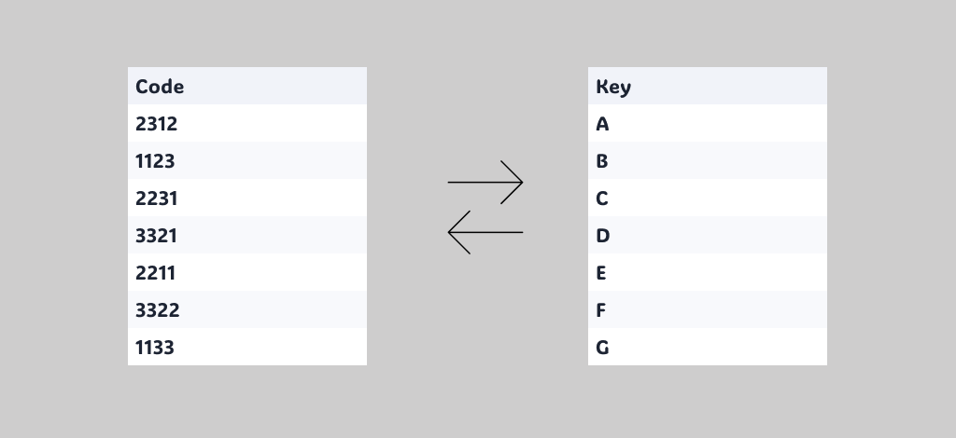
Task: Pick key row G
Action: pos(708,347)
